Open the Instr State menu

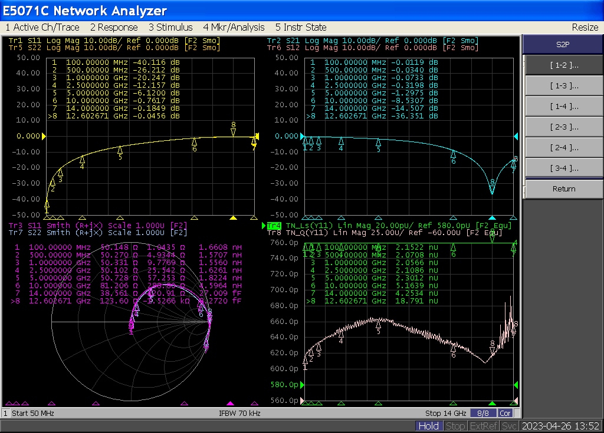pyautogui.click(x=300, y=27)
